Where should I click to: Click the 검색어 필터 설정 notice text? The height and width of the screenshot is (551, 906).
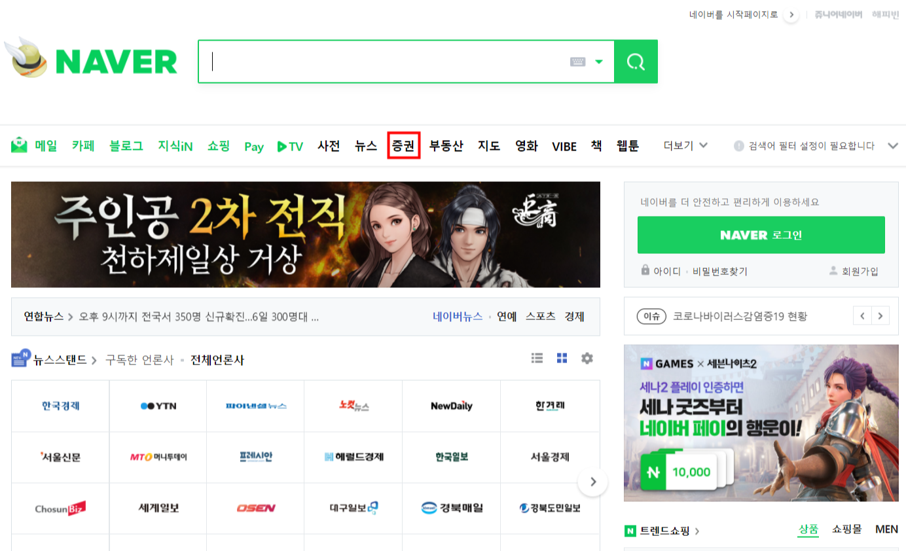click(812, 146)
